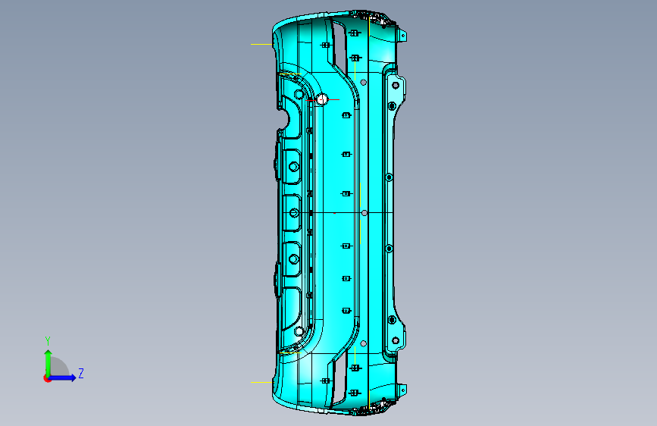Select the white circular hole with red crosshair
657x426 pixels.
pos(322,99)
